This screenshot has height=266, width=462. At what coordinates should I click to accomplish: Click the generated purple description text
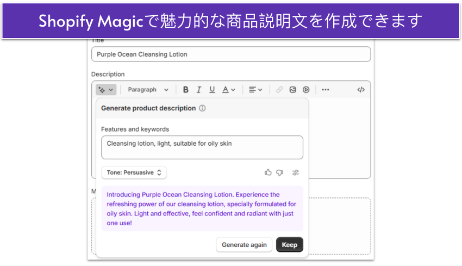(202, 209)
